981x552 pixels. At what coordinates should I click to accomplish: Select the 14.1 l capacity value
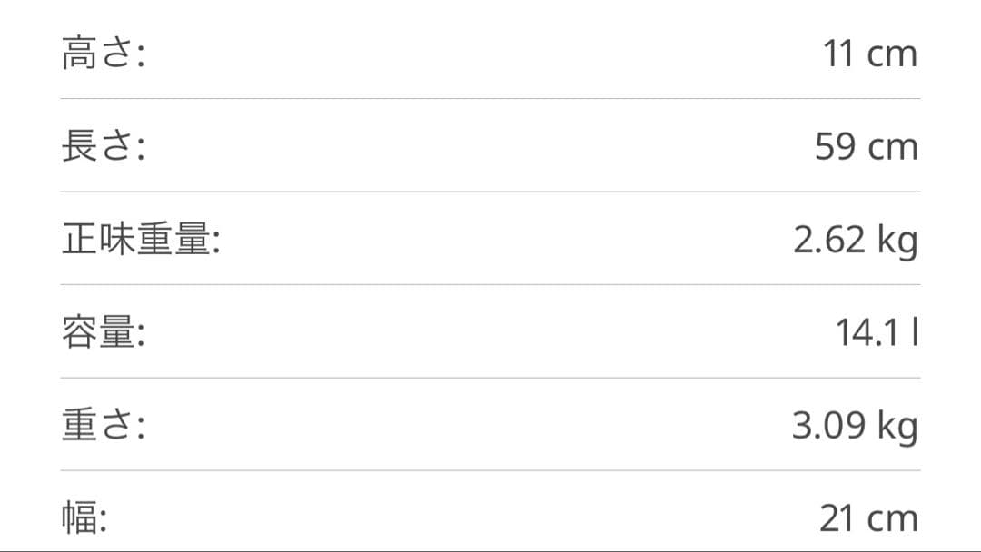click(x=877, y=333)
